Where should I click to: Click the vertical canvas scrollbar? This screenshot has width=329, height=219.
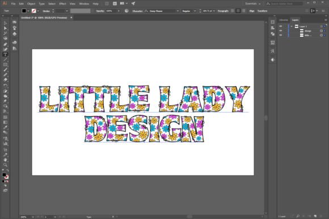click(266, 118)
